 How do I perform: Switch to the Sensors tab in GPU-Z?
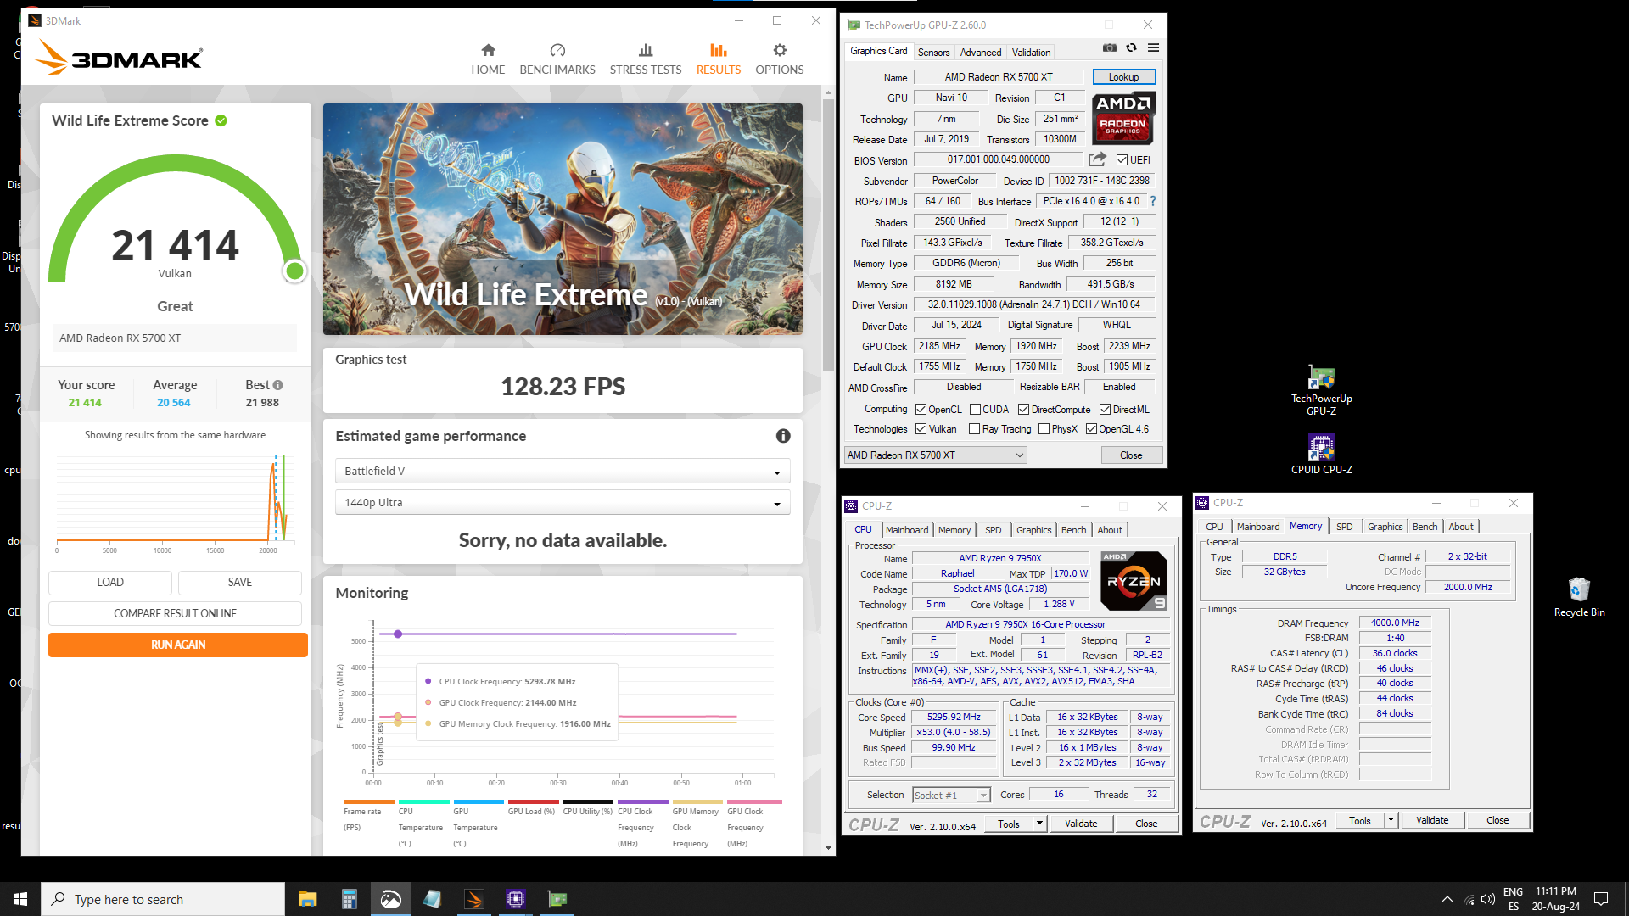pos(933,53)
